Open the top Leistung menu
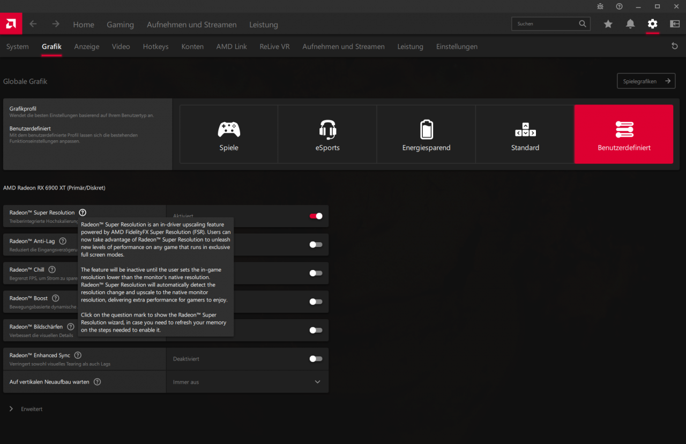 point(264,25)
